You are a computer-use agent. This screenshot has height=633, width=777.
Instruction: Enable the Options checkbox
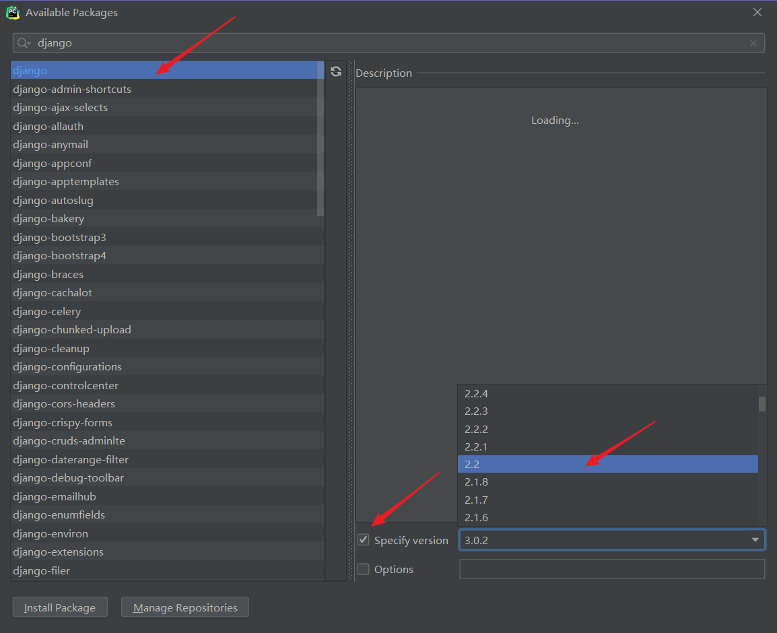point(363,569)
